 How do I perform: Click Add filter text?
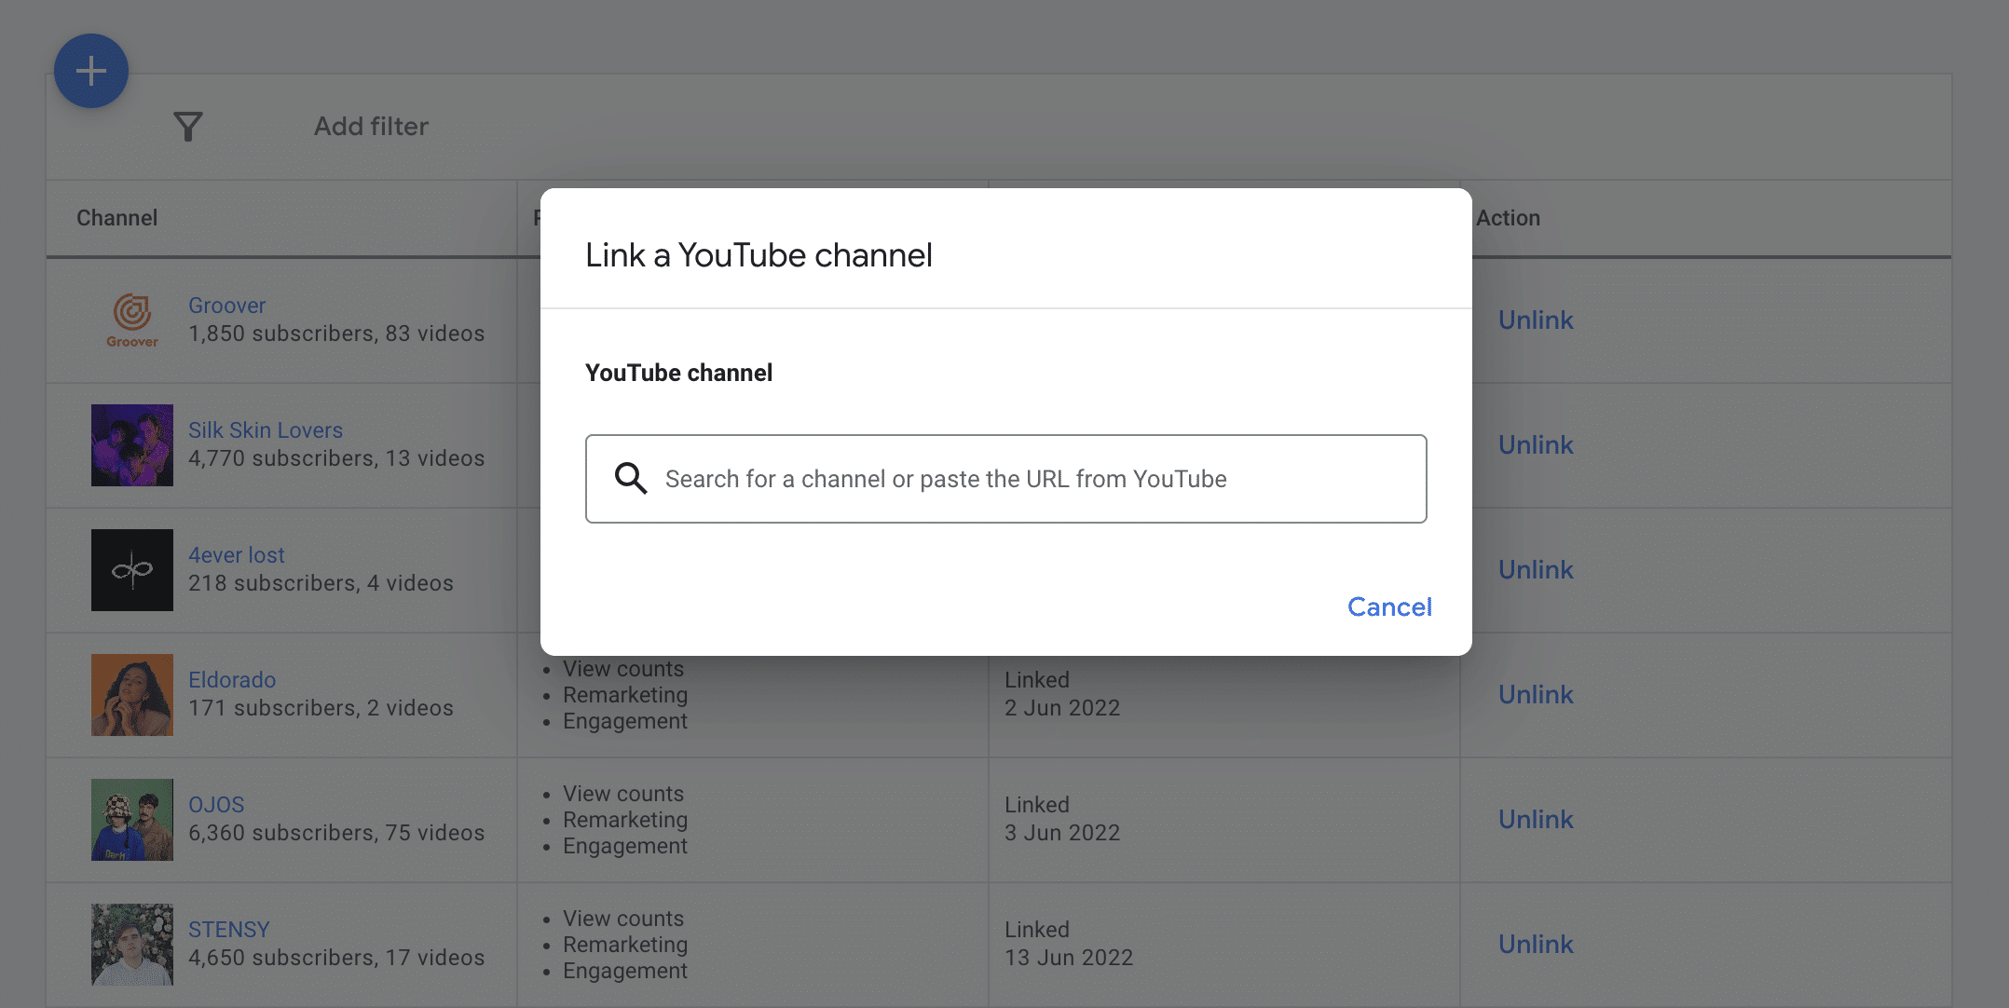(x=371, y=127)
